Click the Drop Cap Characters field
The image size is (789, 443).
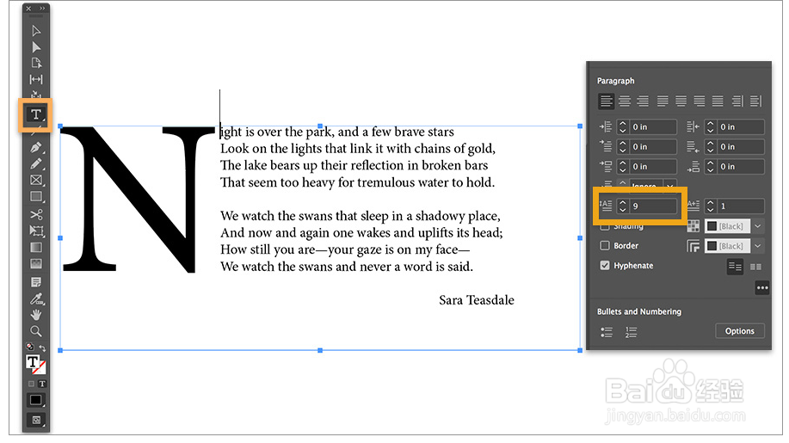coord(741,206)
